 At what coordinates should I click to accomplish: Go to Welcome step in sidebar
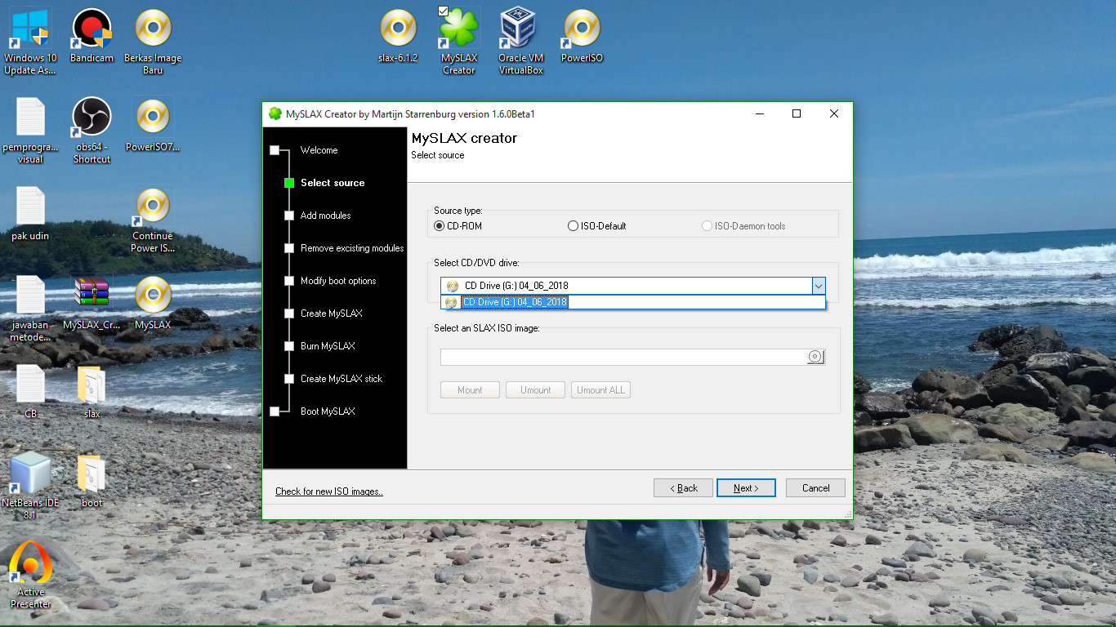coord(319,150)
